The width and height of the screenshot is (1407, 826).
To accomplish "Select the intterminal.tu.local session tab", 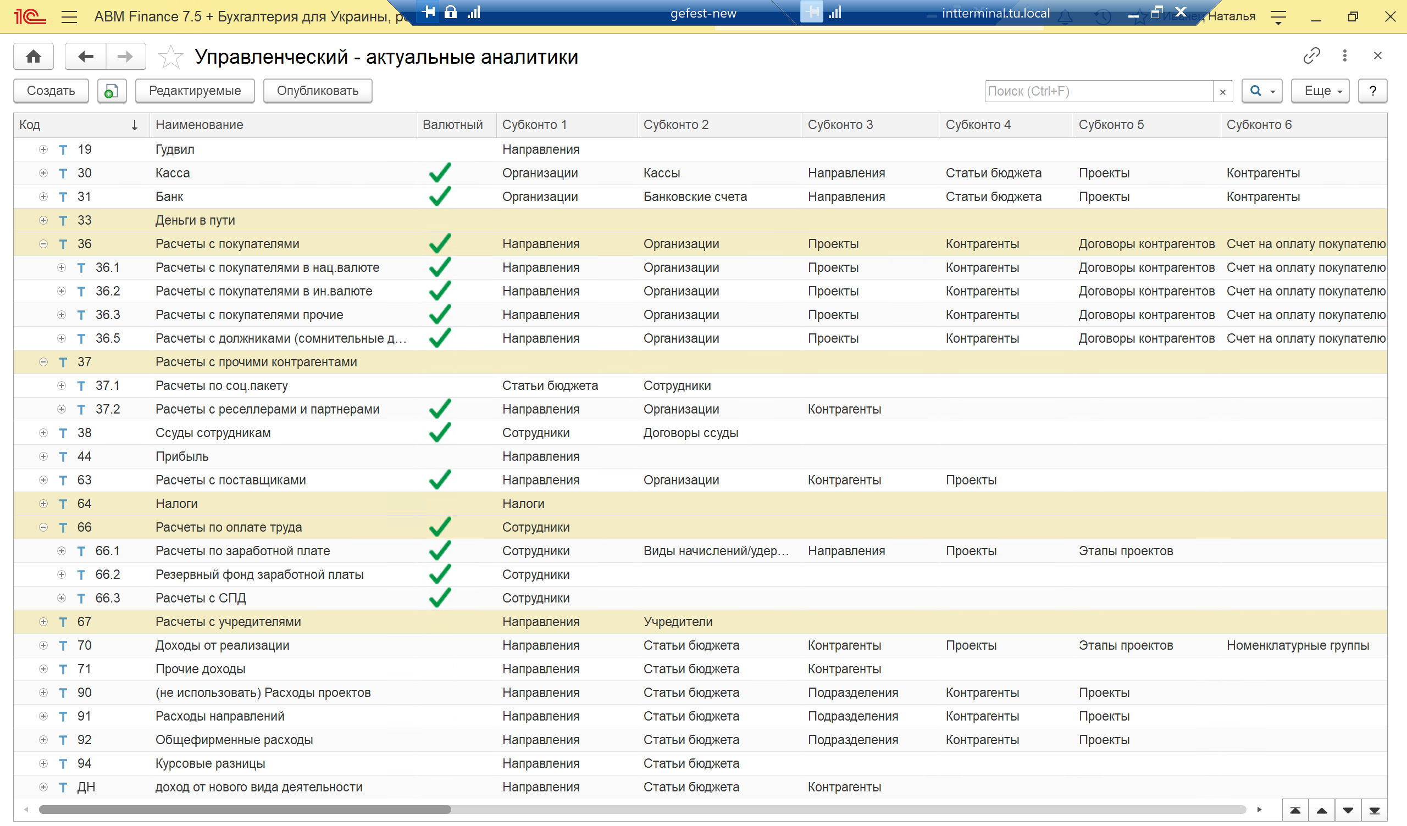I will (x=995, y=13).
